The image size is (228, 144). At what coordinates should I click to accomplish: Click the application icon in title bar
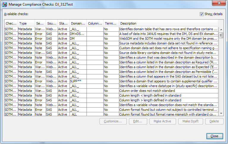[x=4, y=4]
